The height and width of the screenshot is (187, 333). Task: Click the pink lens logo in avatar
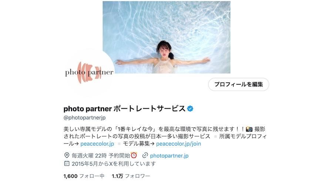tap(89, 72)
